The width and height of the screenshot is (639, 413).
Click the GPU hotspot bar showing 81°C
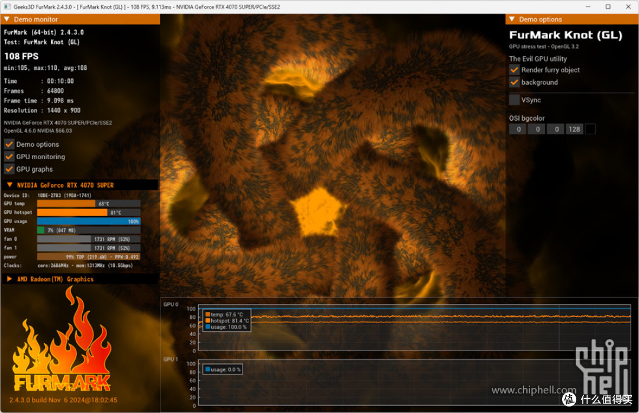(x=89, y=212)
